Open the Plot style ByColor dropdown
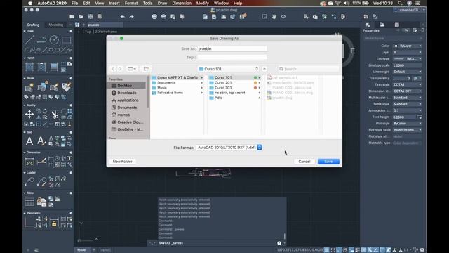Screen dimensions: 449x253 coord(407,124)
